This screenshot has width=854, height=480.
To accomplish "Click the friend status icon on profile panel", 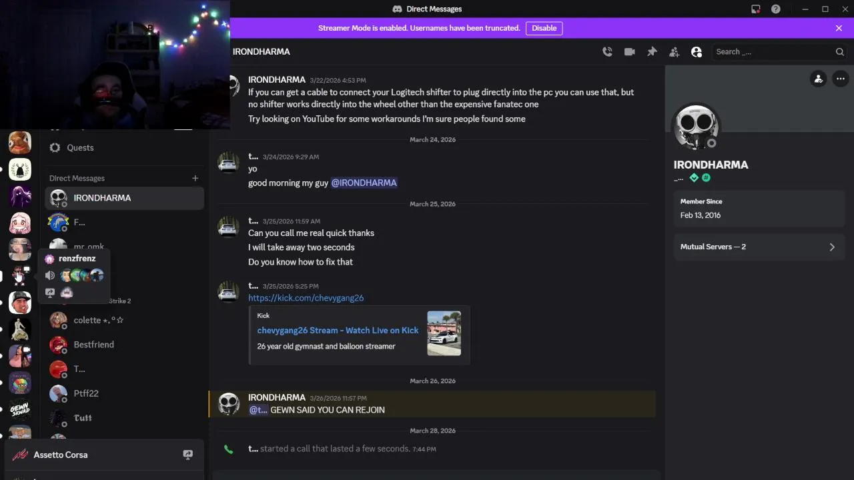I will tap(818, 79).
